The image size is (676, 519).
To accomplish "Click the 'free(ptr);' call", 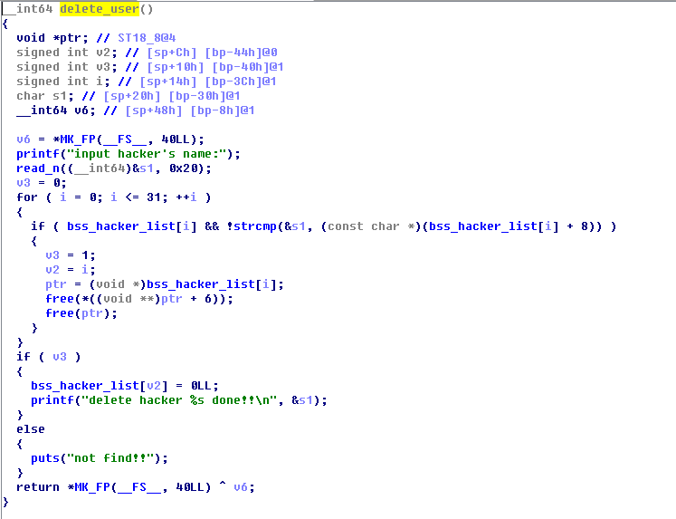I will click(x=81, y=313).
